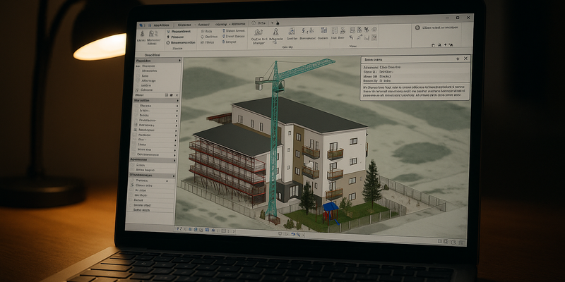Pin the floating info panel with pin icon
The image size is (565, 282).
coord(458,59)
